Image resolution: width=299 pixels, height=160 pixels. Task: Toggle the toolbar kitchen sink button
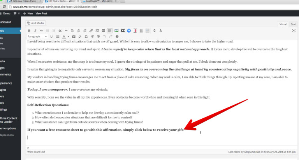(109, 31)
